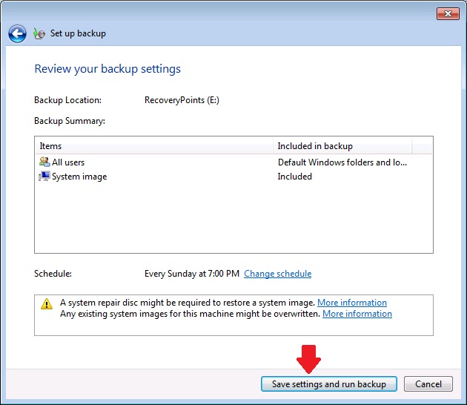This screenshot has width=467, height=405.
Task: Click the blue Back arrow button
Action: point(17,33)
